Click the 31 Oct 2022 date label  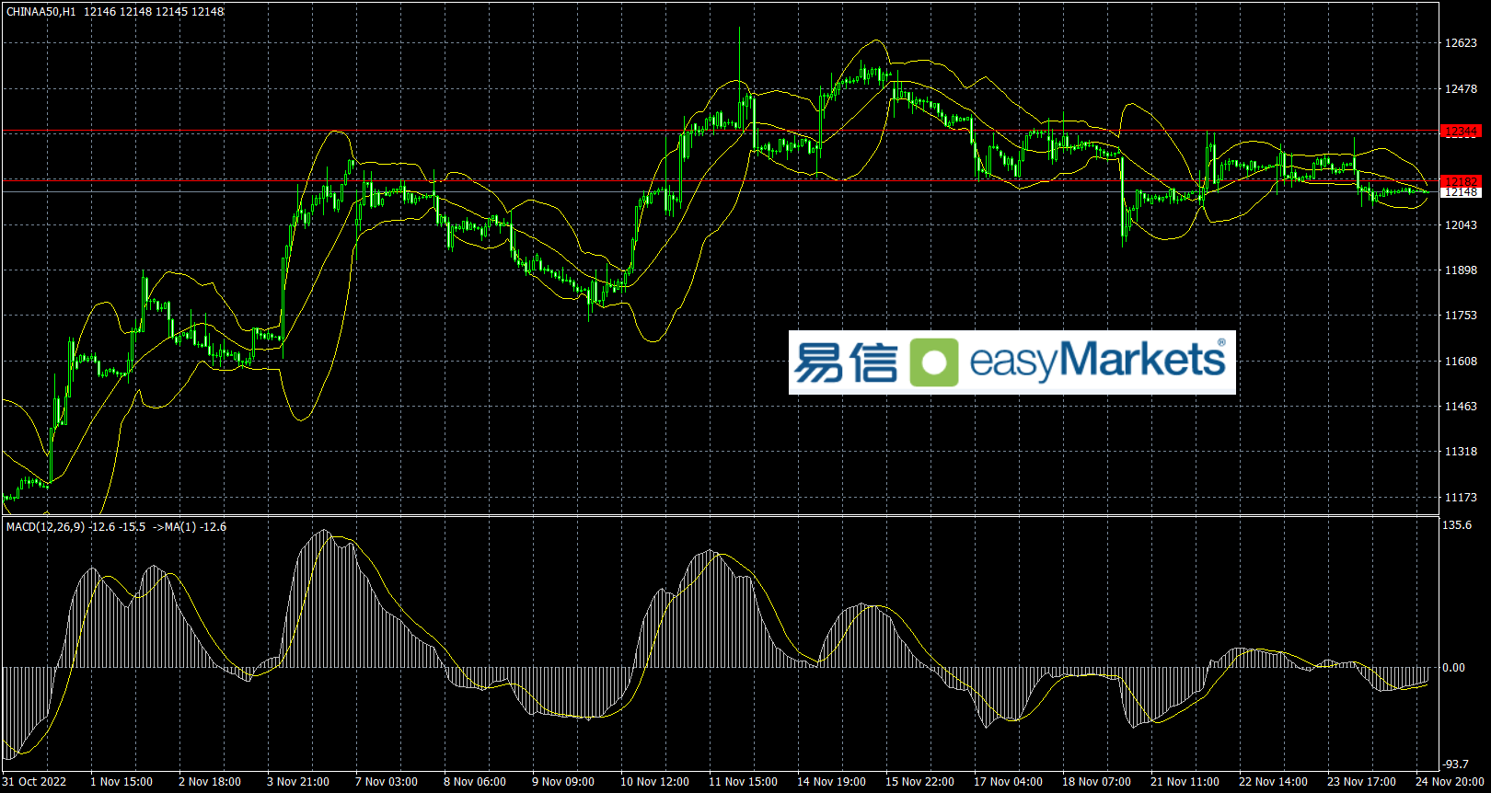pyautogui.click(x=34, y=782)
